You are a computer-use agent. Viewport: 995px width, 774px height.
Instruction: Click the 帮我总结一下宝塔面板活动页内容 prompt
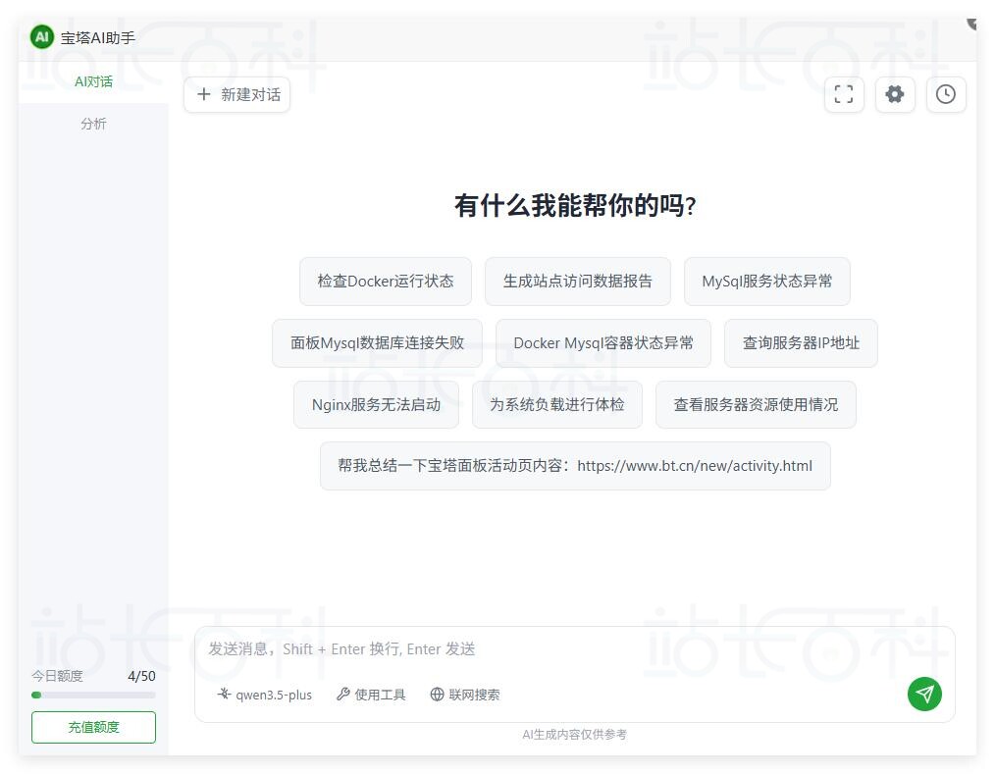point(575,466)
